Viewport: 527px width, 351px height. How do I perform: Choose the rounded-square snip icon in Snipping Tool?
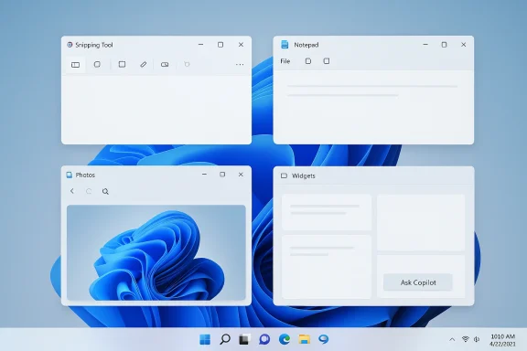97,64
